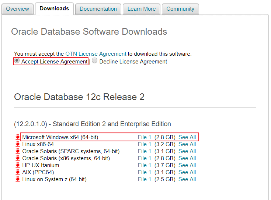The width and height of the screenshot is (271, 200).
Task: Open the Learn More tab
Action: 142,9
